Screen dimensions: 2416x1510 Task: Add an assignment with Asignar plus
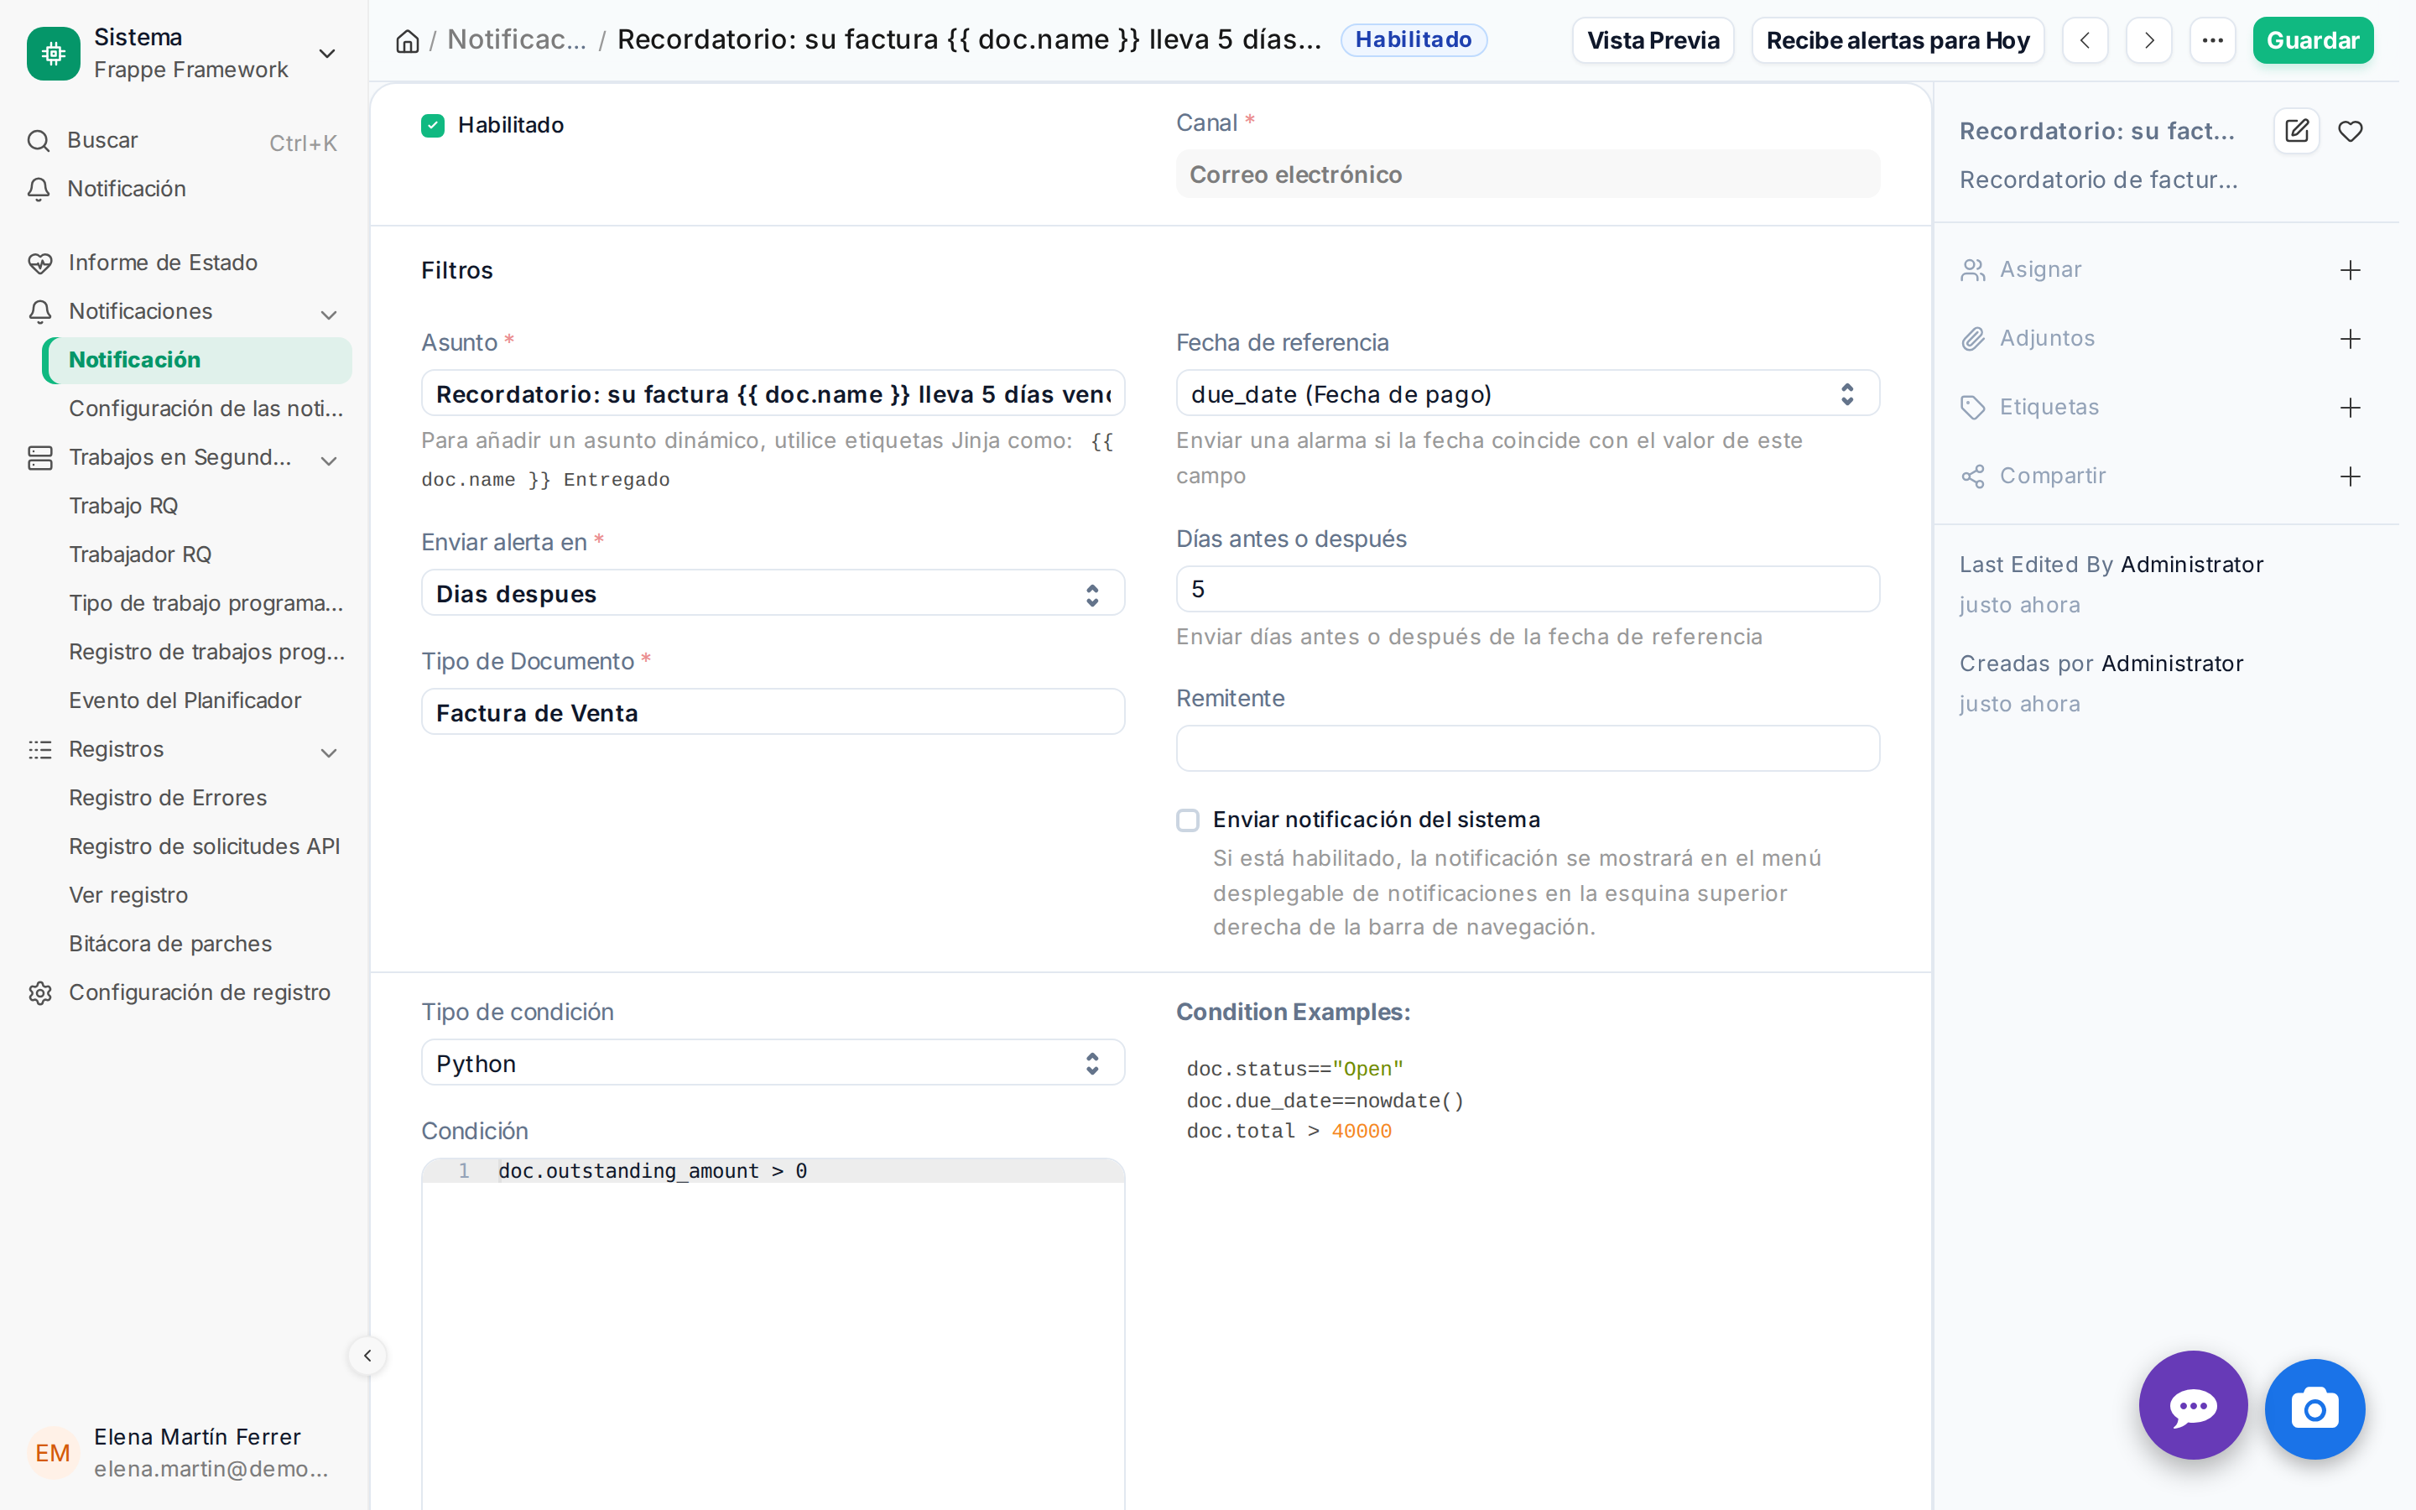[x=2350, y=269]
